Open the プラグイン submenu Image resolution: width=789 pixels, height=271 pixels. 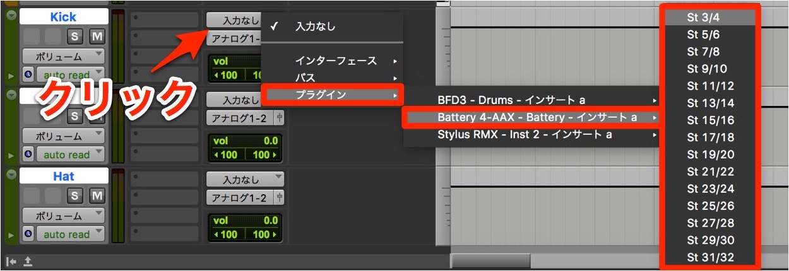tap(332, 95)
